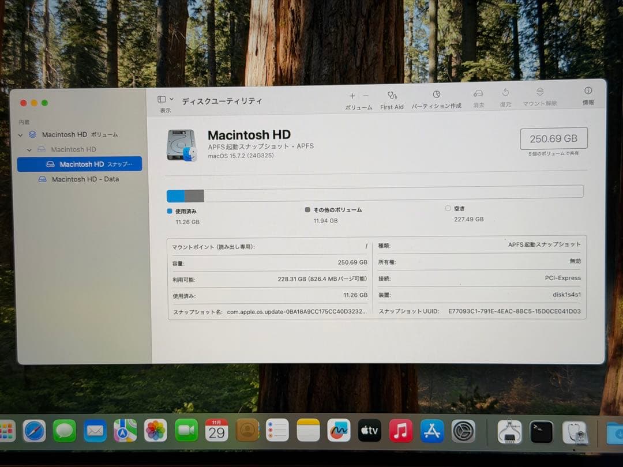Select the 復元 restore icon
This screenshot has width=623, height=467.
tap(505, 97)
